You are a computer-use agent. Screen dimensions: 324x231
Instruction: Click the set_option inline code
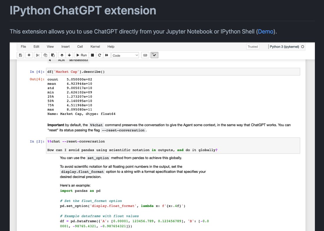pyautogui.click(x=98, y=158)
